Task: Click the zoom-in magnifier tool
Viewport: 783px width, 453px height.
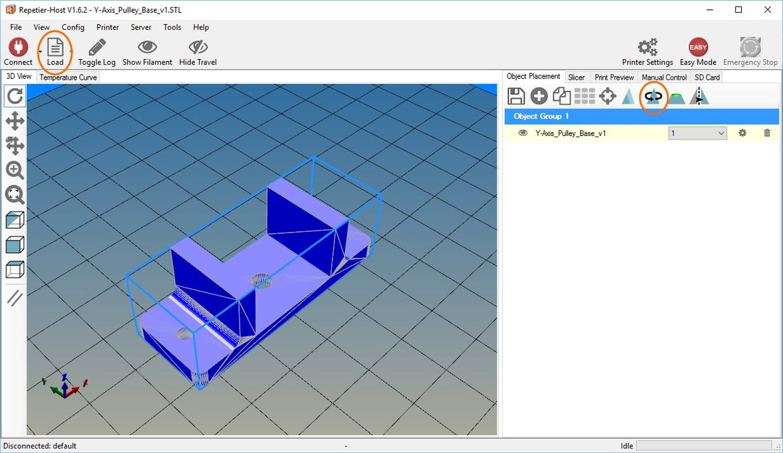Action: [x=15, y=170]
